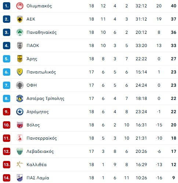Screen dimensions: 178x183
Task: Click the Αστέρας Τρίπολης team name
Action: (x=46, y=98)
